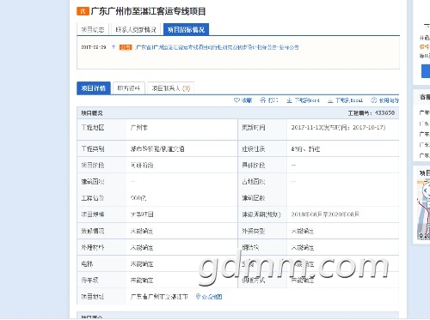The image size is (430, 320).
Task: Click the address 广东省广州市至湛江市
Action: pyautogui.click(x=159, y=297)
